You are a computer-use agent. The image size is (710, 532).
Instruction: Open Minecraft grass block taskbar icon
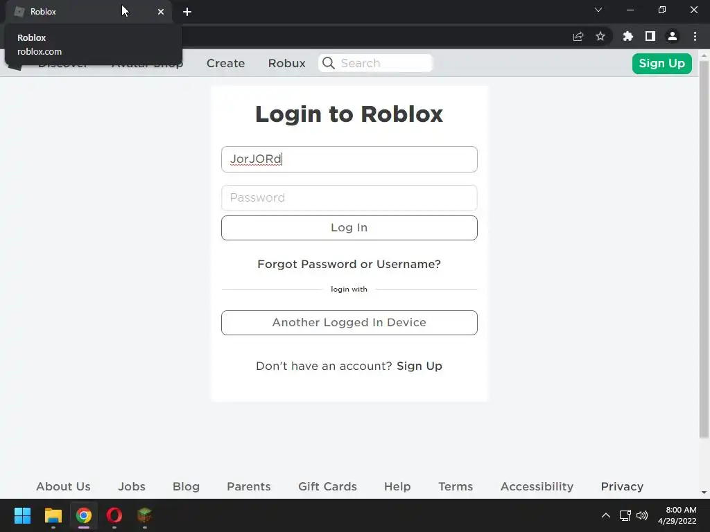tap(144, 515)
